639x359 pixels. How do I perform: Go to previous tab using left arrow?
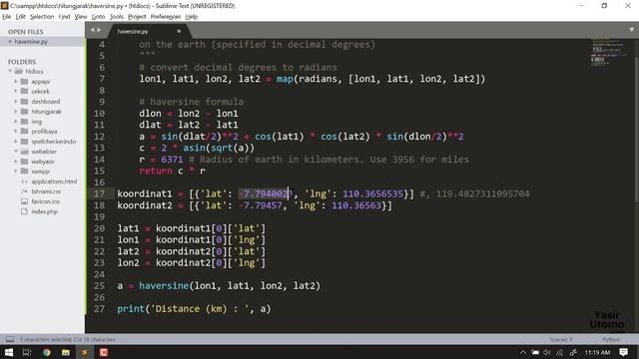point(93,30)
